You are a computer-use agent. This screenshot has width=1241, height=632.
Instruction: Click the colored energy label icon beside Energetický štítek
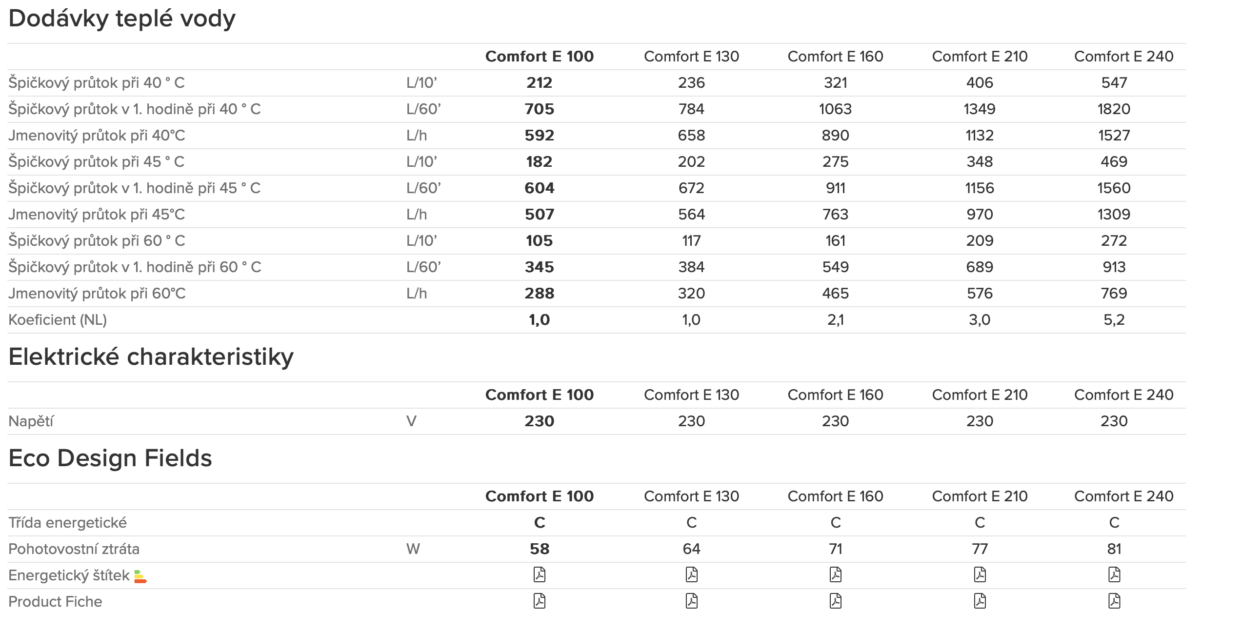(140, 576)
